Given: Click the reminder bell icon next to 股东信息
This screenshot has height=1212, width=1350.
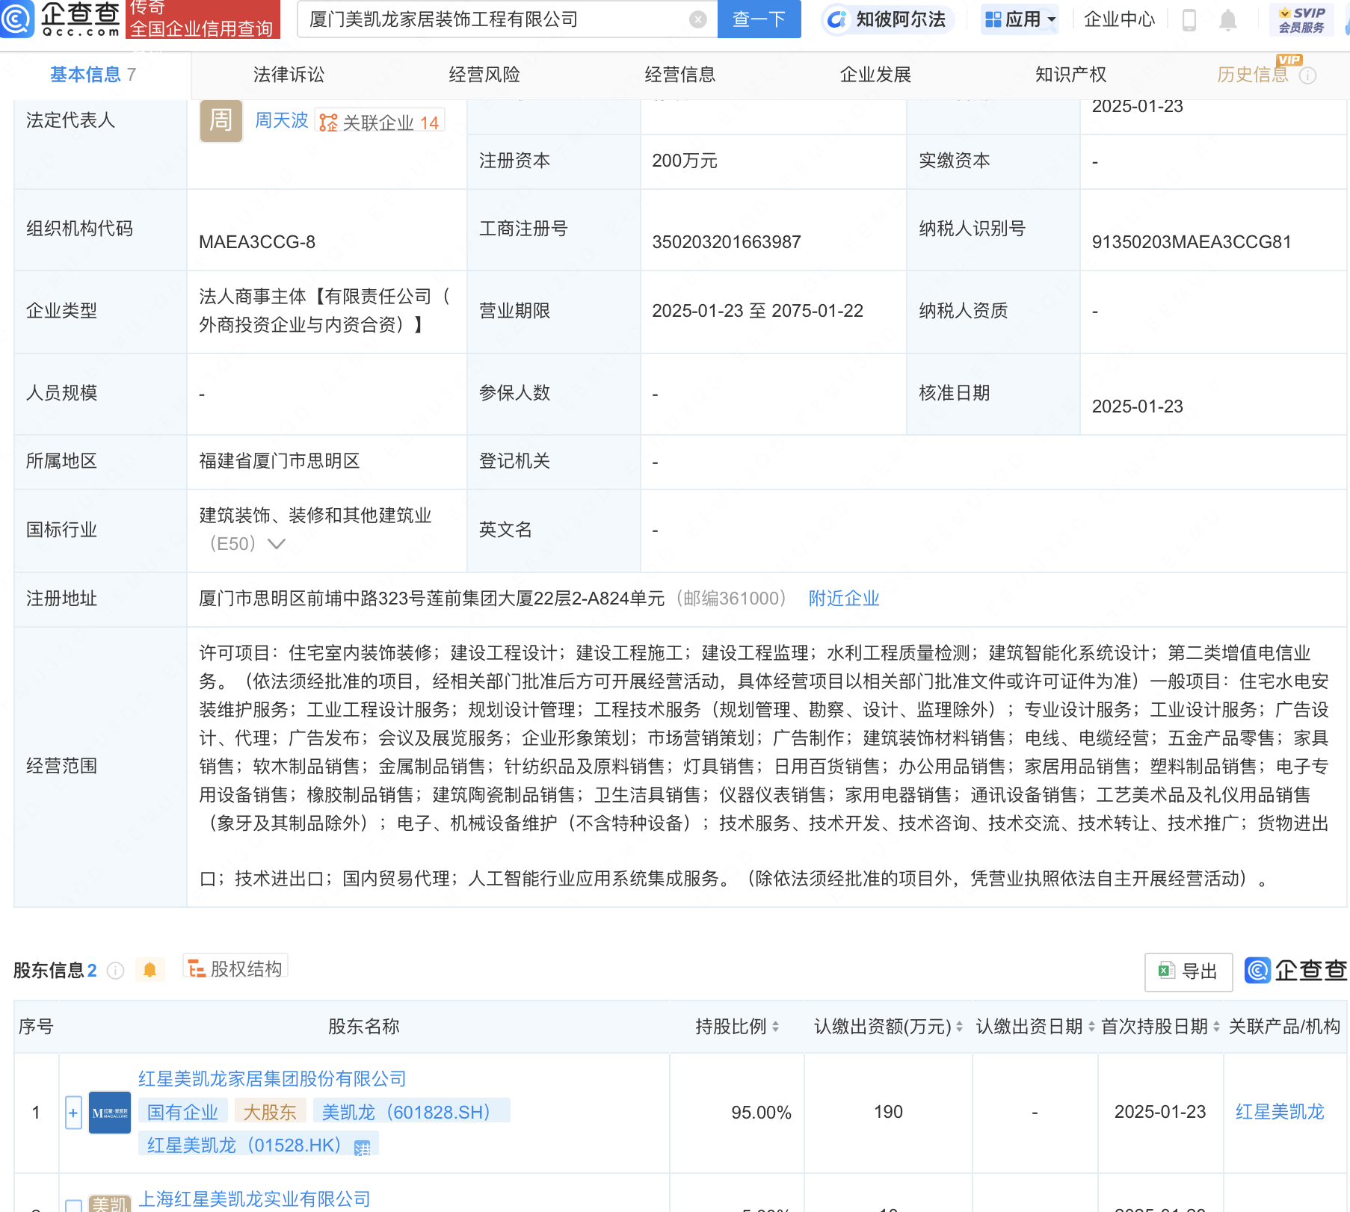Looking at the screenshot, I should tap(150, 968).
